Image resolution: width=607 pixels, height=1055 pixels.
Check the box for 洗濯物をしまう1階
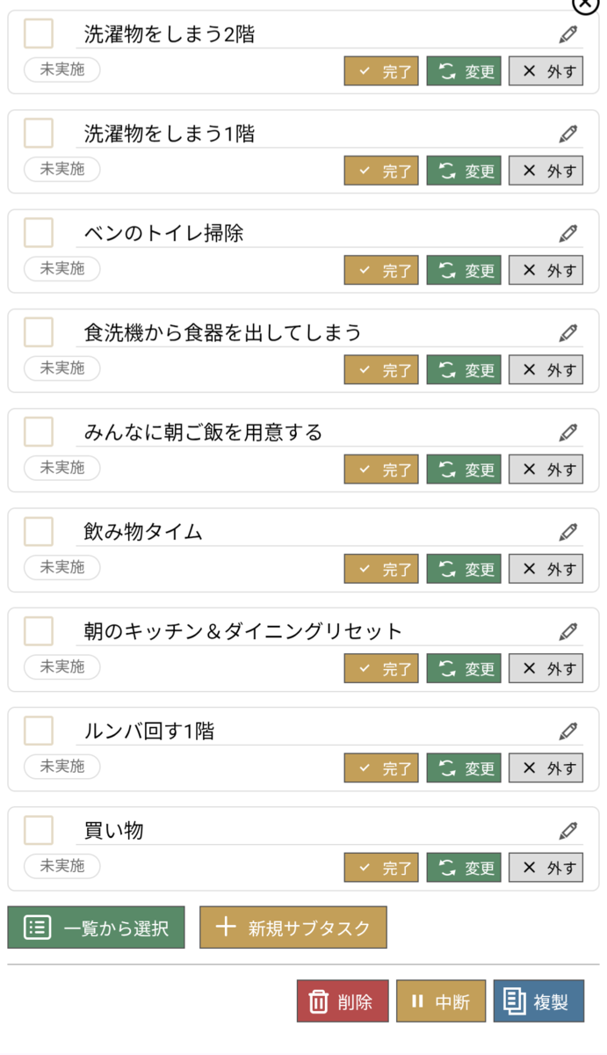click(x=38, y=134)
